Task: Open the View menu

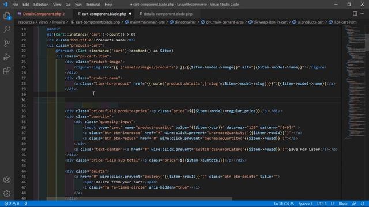Action: [57, 5]
